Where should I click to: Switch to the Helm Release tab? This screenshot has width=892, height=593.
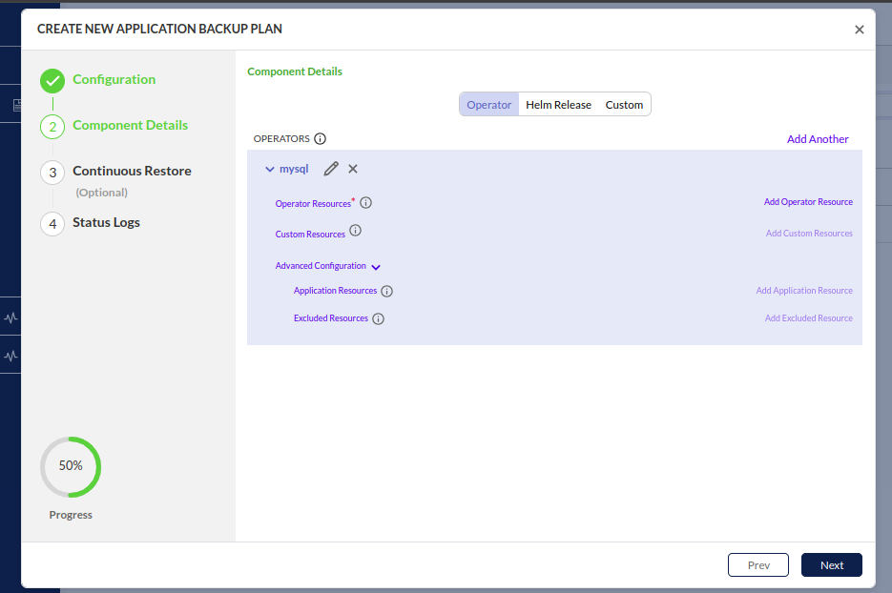558,105
